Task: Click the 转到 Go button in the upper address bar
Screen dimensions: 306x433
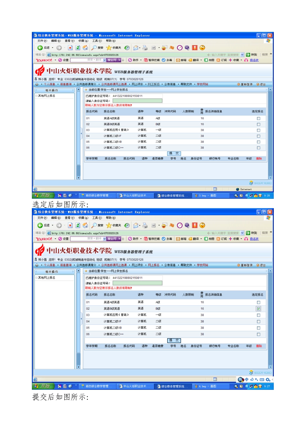Action: 252,55
